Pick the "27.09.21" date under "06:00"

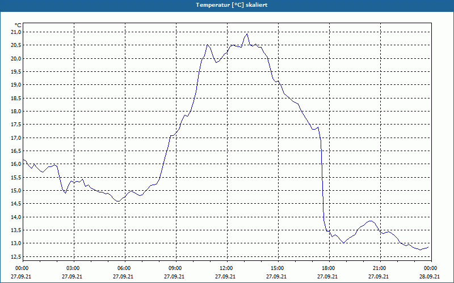[123, 277]
